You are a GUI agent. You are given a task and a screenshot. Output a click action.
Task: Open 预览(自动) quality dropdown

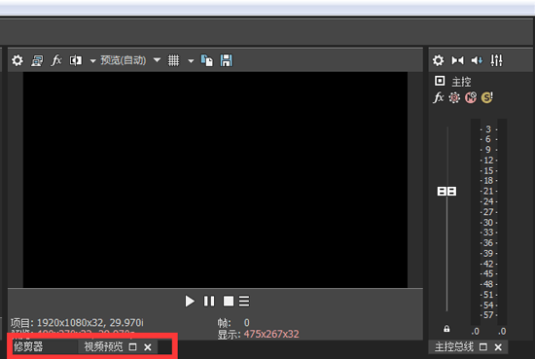130,60
